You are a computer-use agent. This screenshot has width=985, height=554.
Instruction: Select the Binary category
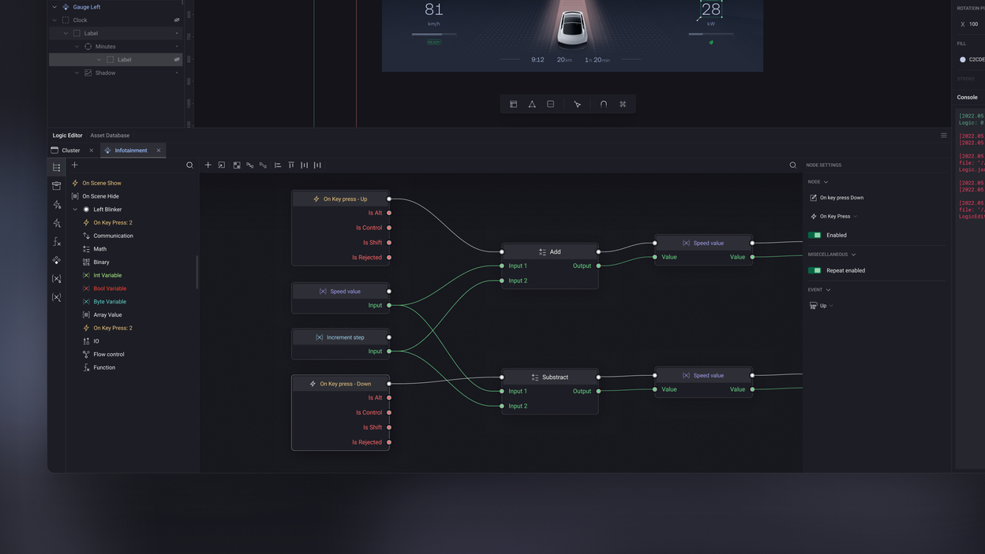pyautogui.click(x=102, y=262)
